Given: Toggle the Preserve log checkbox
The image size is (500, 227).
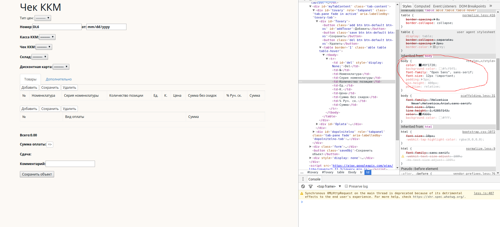Looking at the screenshot, I should [346, 186].
